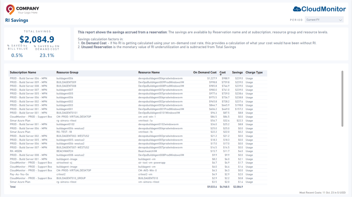Screen dimensions: 352x197
Task: Click the table vertical scrollbar thumb
Action: click(x=342, y=99)
